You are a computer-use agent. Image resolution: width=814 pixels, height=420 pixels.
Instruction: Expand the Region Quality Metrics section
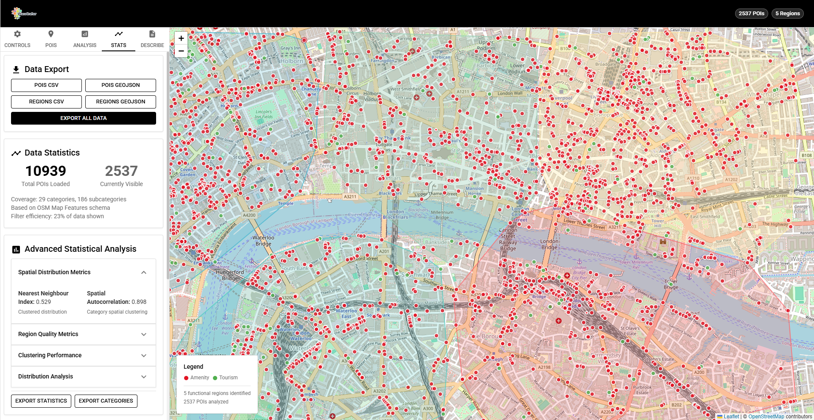click(x=144, y=334)
